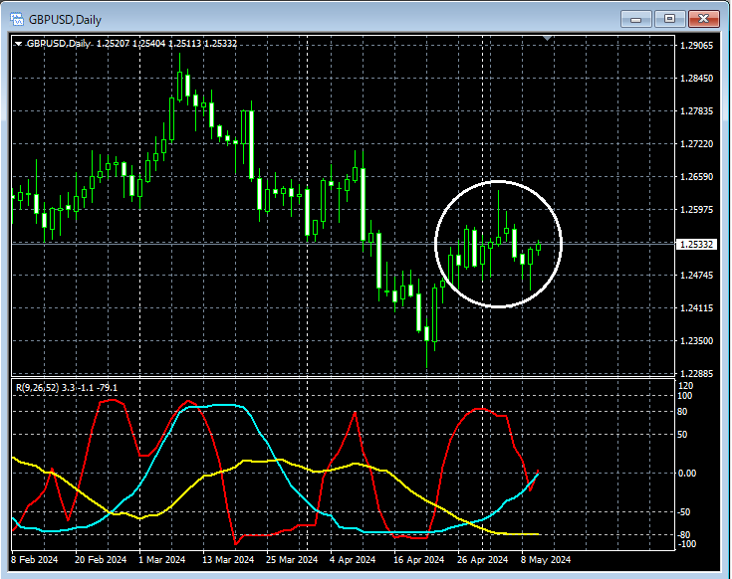Click the current price label 1.25332
The height and width of the screenshot is (579, 732).
coord(696,245)
